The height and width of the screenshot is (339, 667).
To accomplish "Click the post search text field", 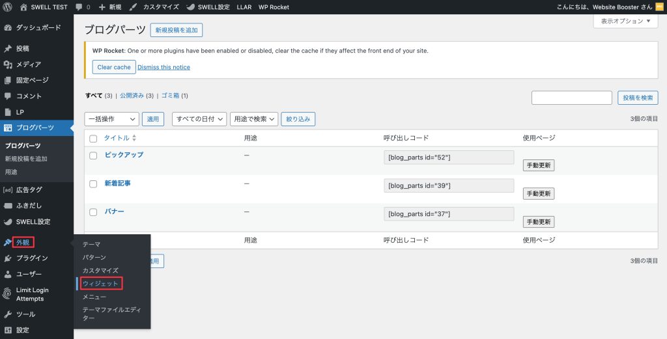I will click(571, 98).
